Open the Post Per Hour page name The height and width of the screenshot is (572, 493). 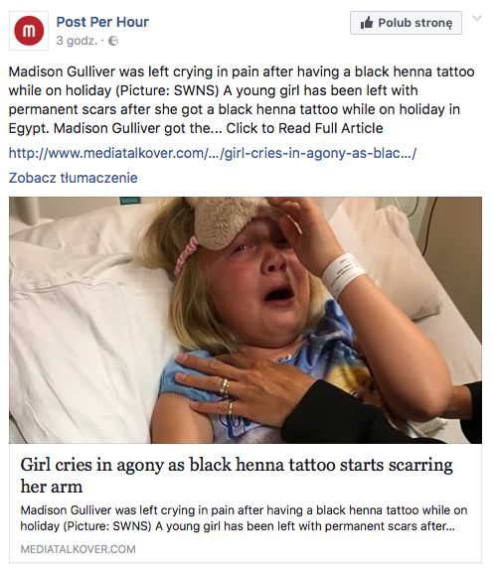[x=102, y=22]
